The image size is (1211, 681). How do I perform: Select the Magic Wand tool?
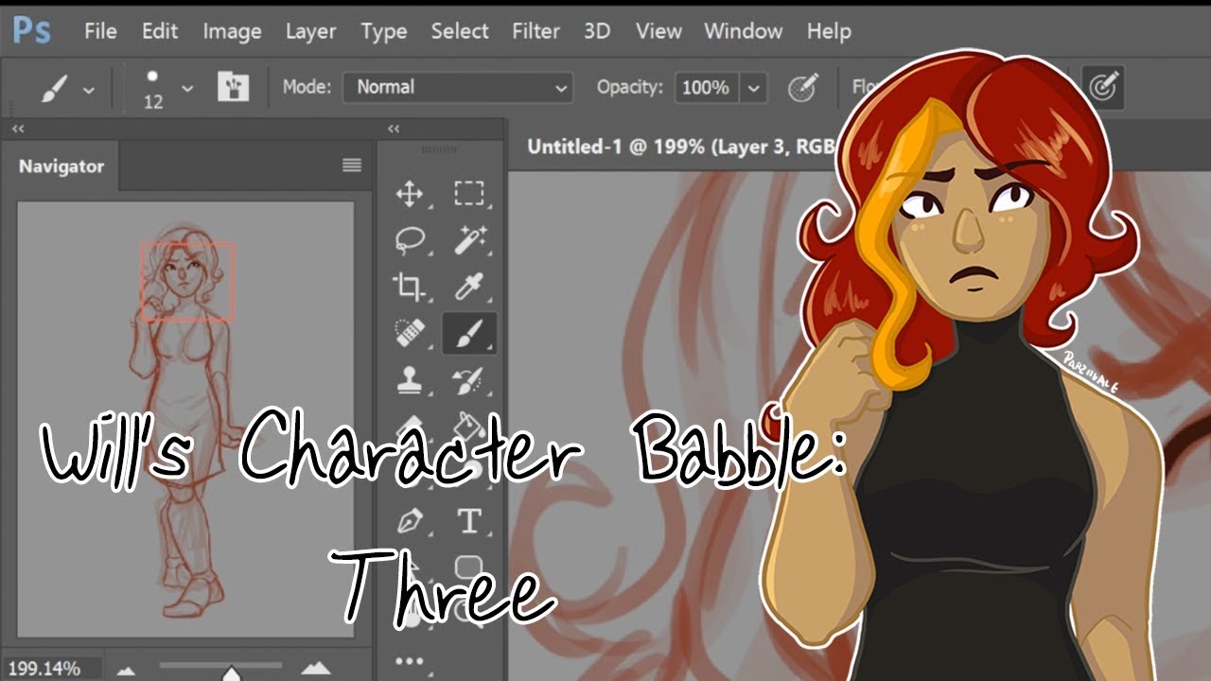[x=469, y=240]
